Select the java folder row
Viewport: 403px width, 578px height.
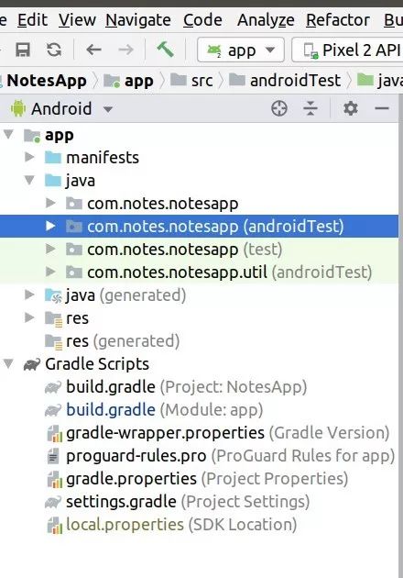pos(199,180)
